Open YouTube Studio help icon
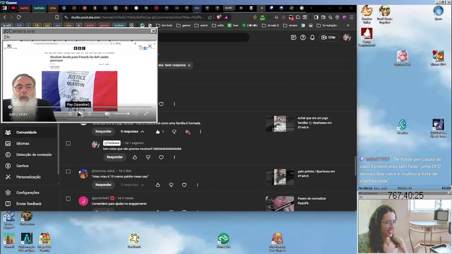Image resolution: width=452 pixels, height=254 pixels. coord(303,37)
